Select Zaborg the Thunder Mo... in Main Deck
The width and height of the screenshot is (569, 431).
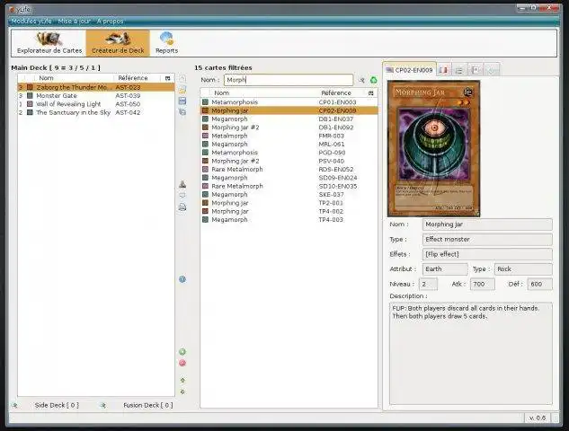[x=96, y=87]
